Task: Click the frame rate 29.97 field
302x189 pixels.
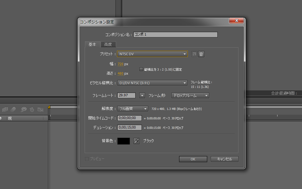Action: point(126,95)
